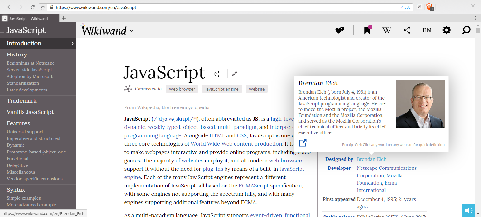481x217 pixels.
Task: Click the speaker listen icon
Action: click(469, 211)
